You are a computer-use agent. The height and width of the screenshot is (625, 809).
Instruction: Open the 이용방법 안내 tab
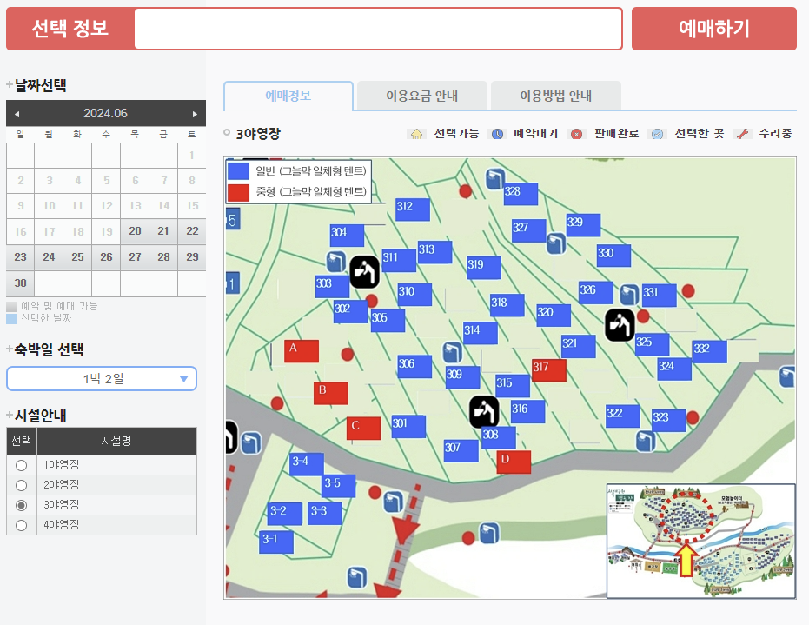[x=555, y=96]
